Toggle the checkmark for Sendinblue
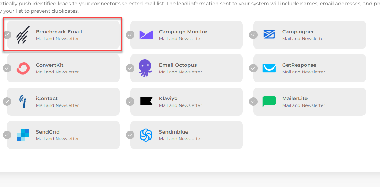This screenshot has width=380, height=187. pos(130,135)
